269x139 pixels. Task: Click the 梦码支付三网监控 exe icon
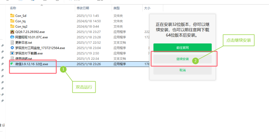12,48
